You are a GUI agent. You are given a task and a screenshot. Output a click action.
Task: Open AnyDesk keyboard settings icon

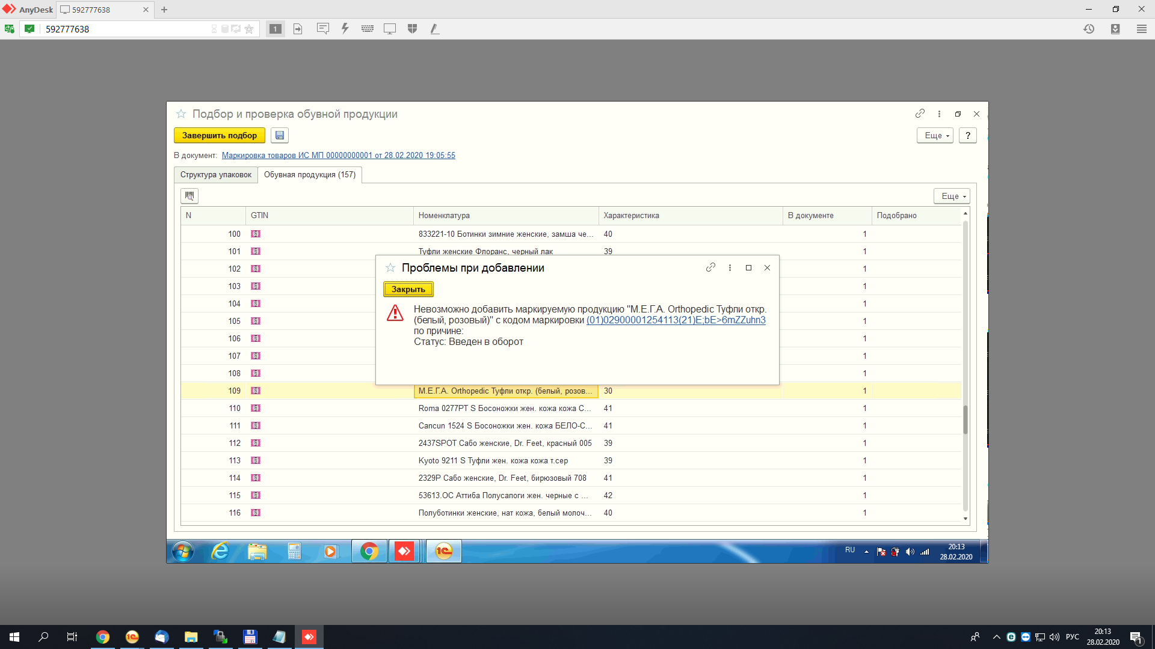tap(367, 28)
